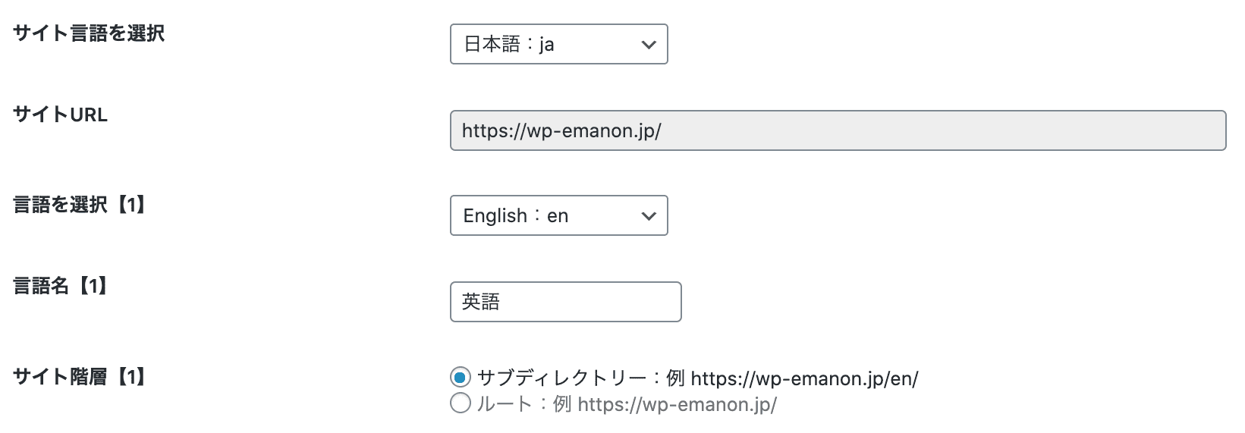Click the サイトURL field with https://wp-emanon.jp/
The image size is (1245, 433).
point(838,130)
